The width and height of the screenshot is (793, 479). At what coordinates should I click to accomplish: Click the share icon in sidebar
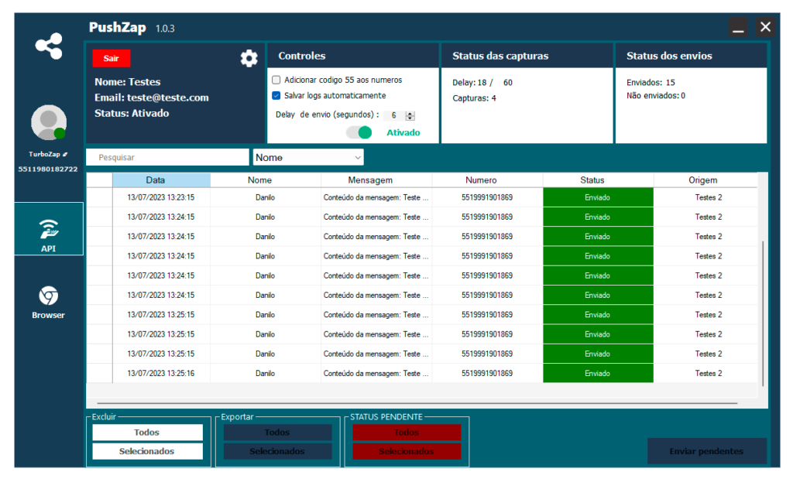(x=49, y=46)
